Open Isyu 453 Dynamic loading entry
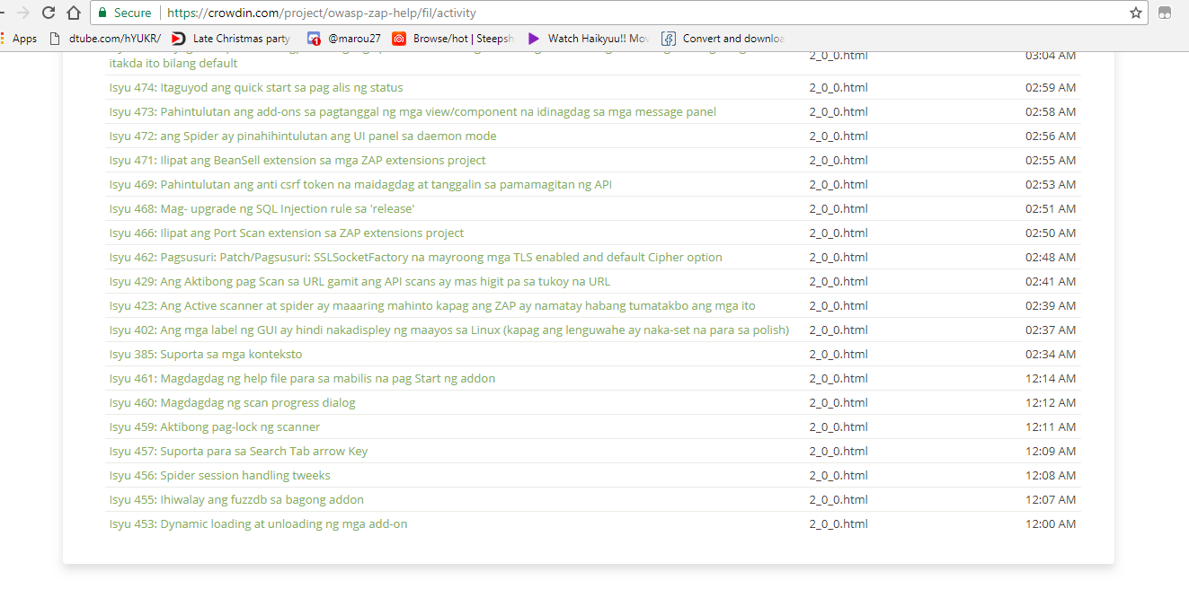Viewport: 1189px width, 598px height. (259, 524)
